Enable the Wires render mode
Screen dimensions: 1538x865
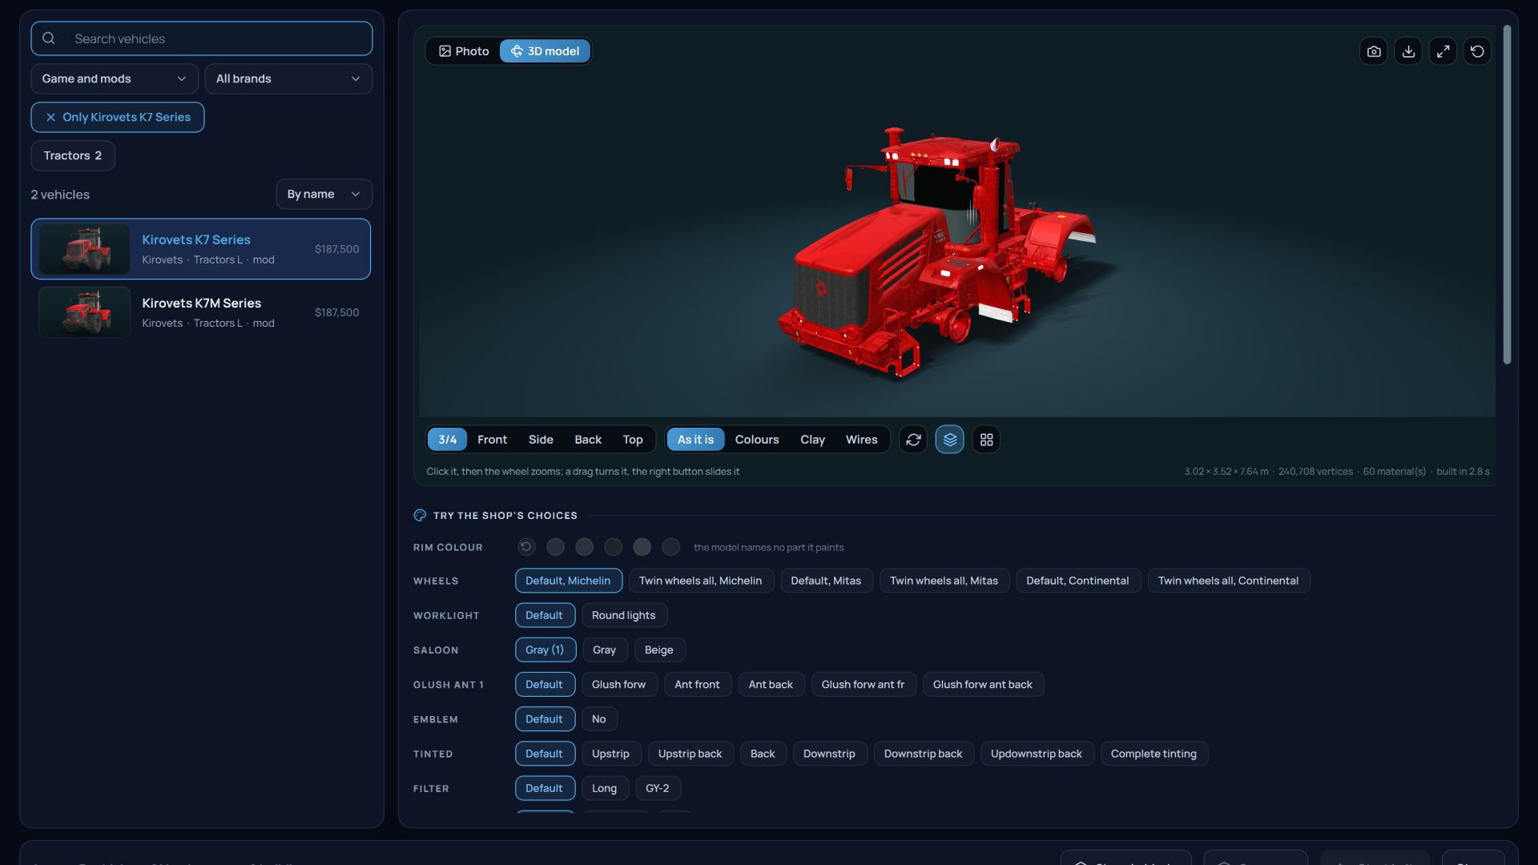[x=861, y=440]
